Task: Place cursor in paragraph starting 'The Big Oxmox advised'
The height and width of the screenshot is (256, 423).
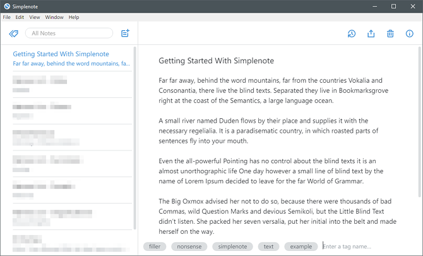Action: point(277,216)
